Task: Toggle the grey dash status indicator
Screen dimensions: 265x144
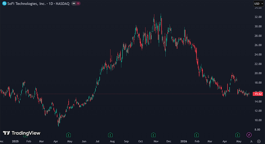Action: (x=74, y=3)
